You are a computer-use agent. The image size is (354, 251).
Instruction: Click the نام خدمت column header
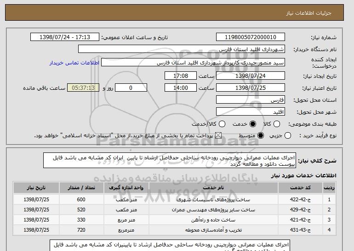(x=213, y=188)
